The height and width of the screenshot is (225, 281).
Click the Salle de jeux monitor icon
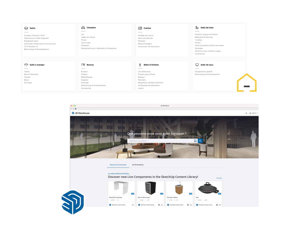click(x=197, y=65)
